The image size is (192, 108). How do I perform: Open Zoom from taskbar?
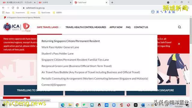coord(114,105)
